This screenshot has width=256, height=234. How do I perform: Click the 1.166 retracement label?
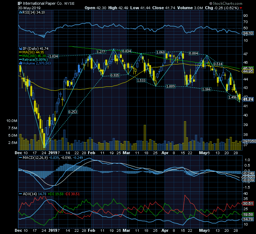coord(206,89)
